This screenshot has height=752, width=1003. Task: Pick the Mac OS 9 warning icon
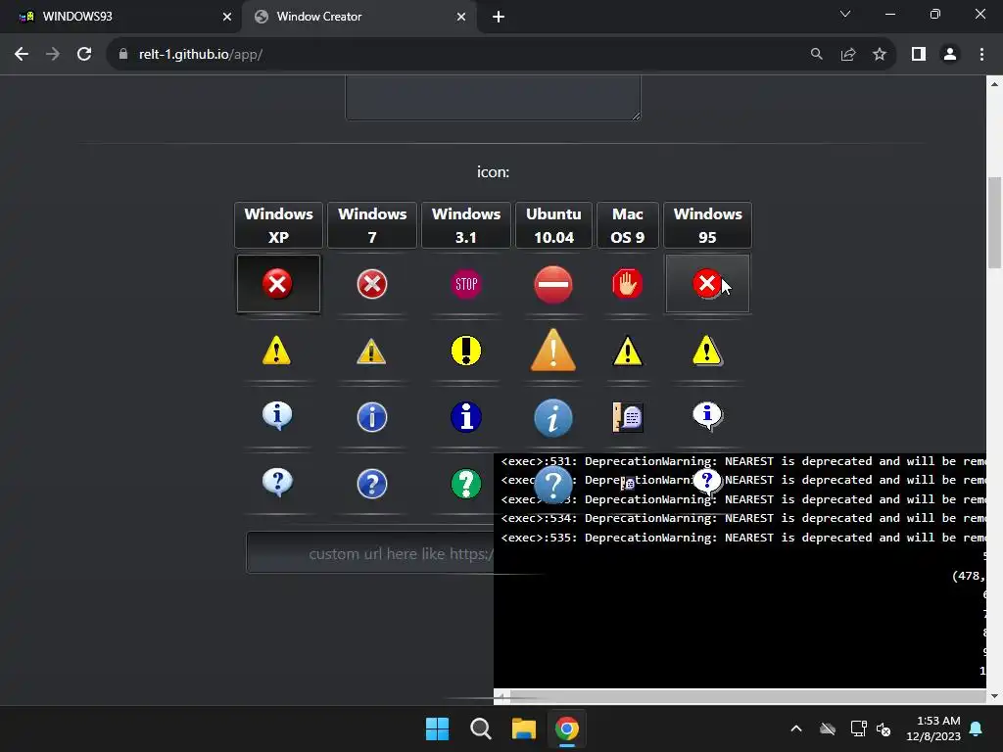628,351
